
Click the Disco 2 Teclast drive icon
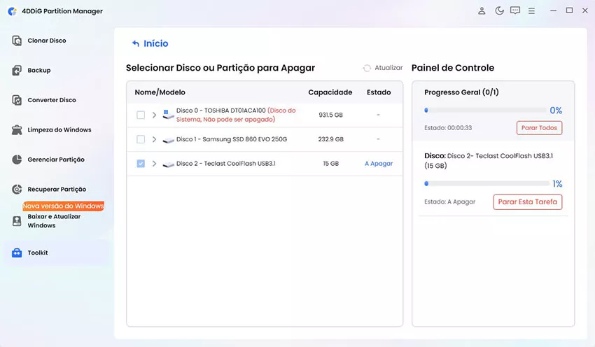pos(168,164)
